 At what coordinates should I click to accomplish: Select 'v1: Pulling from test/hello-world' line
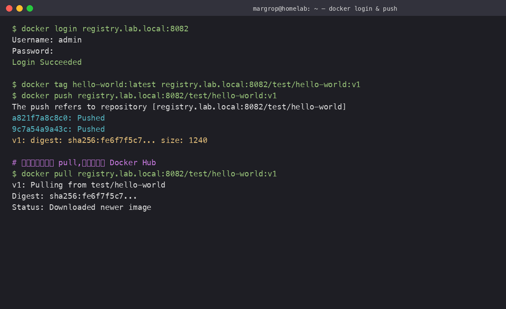click(89, 185)
